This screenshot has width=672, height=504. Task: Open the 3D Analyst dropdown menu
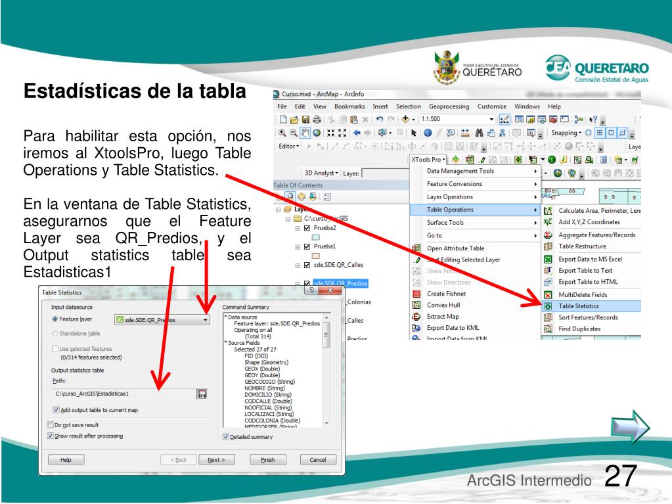321,173
